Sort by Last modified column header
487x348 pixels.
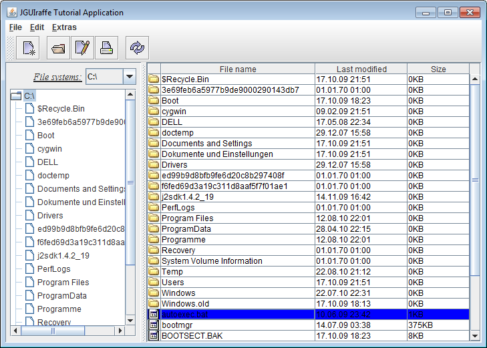pyautogui.click(x=361, y=69)
